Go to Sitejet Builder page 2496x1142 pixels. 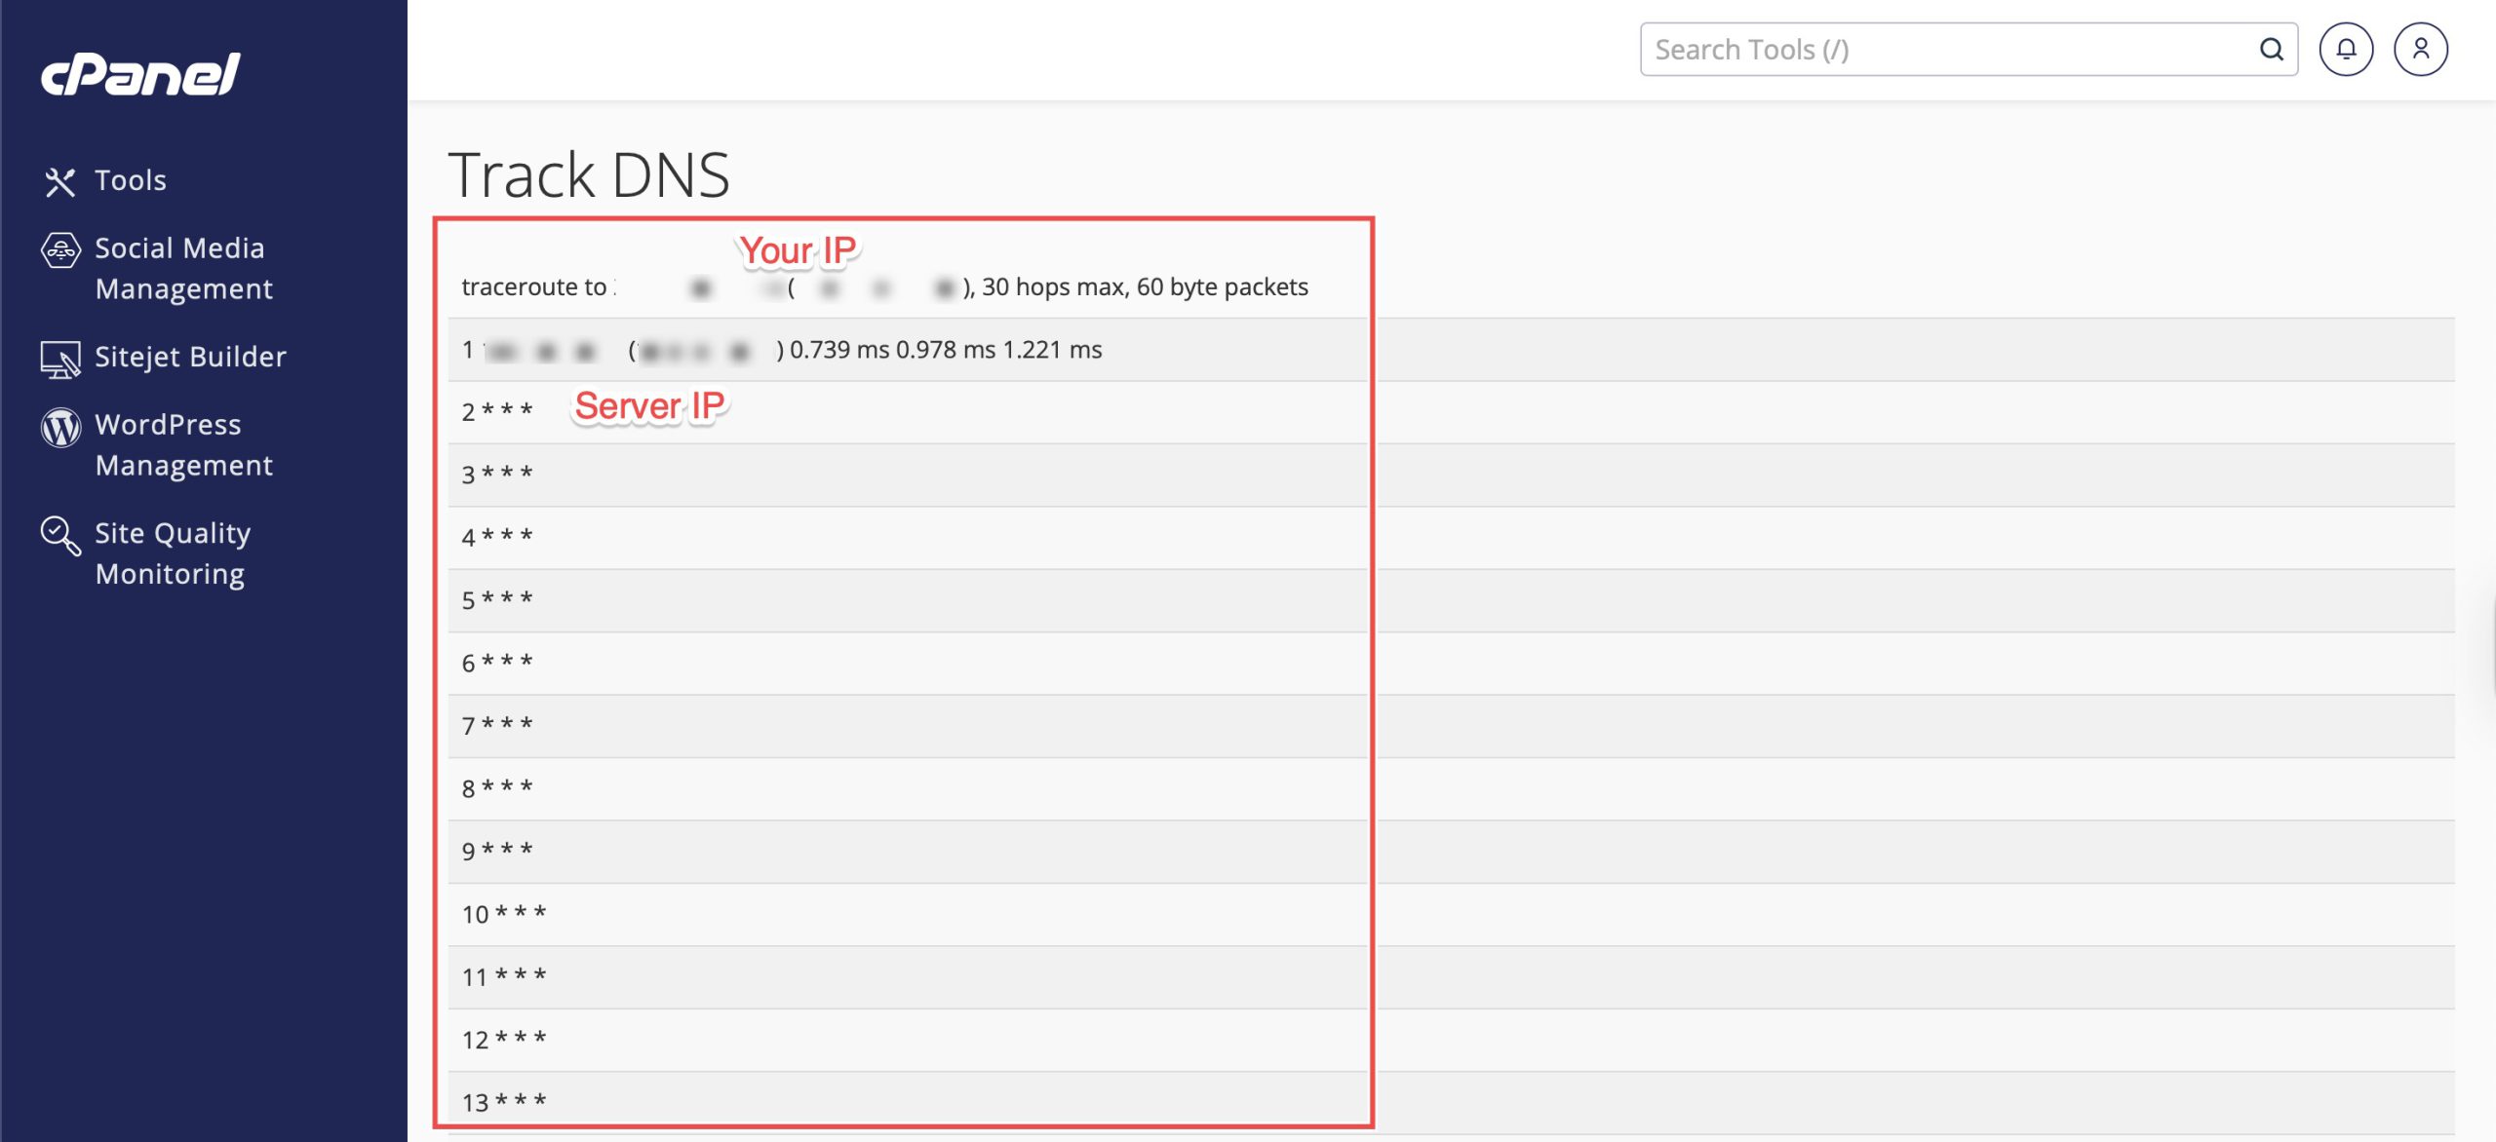(x=190, y=357)
